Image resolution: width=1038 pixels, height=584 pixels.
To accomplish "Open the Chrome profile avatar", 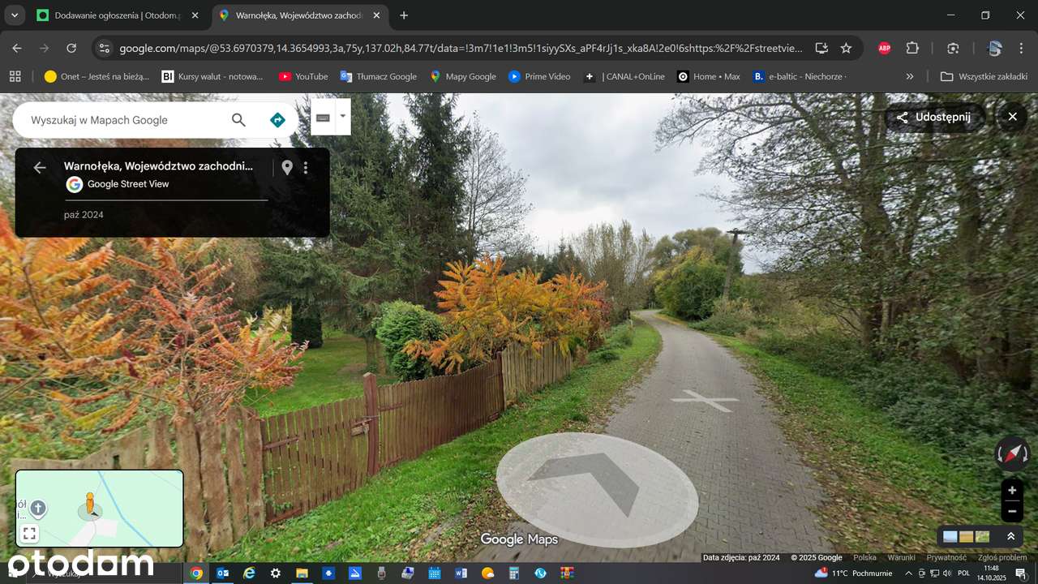I will point(994,48).
